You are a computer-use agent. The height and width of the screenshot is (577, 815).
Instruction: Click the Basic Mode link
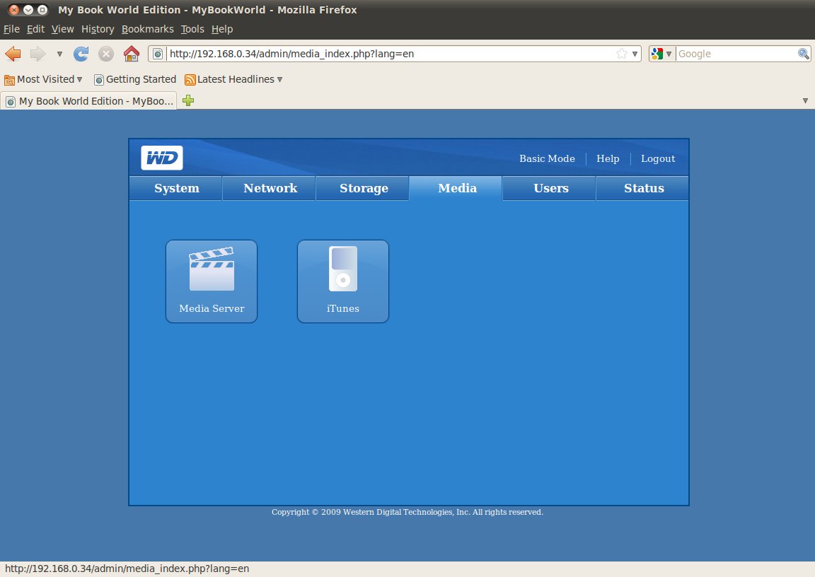[x=547, y=158]
